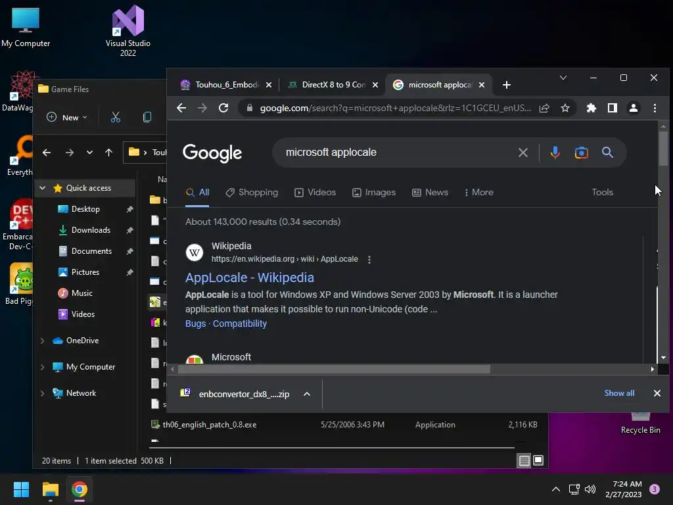
Task: Switch Explorer to details view icon
Action: pyautogui.click(x=524, y=461)
